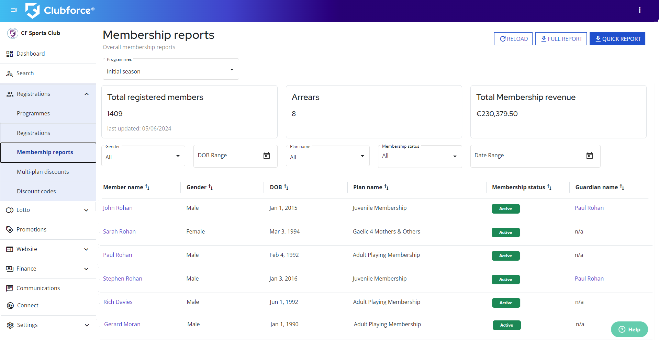Click the Finance money icon
Image resolution: width=659 pixels, height=341 pixels.
[10, 269]
